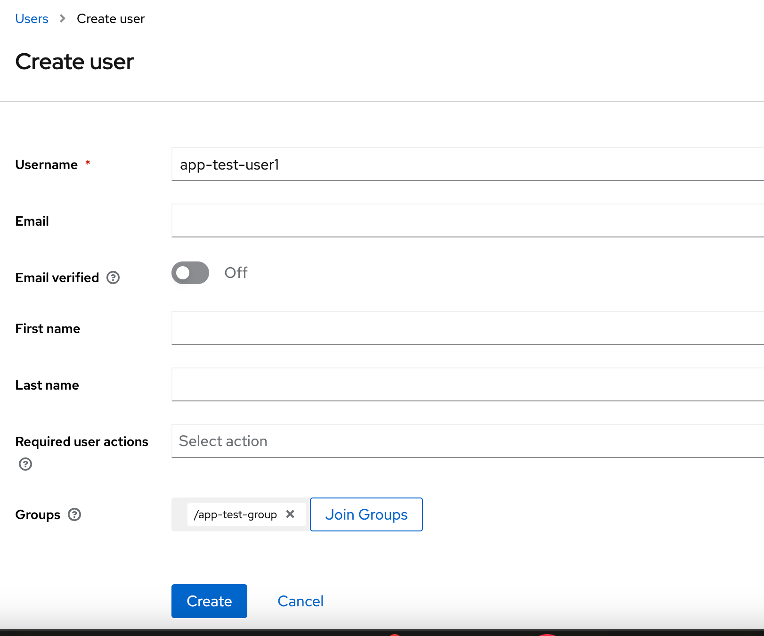
Task: Select the Create user breadcrumb item
Action: pyautogui.click(x=110, y=18)
